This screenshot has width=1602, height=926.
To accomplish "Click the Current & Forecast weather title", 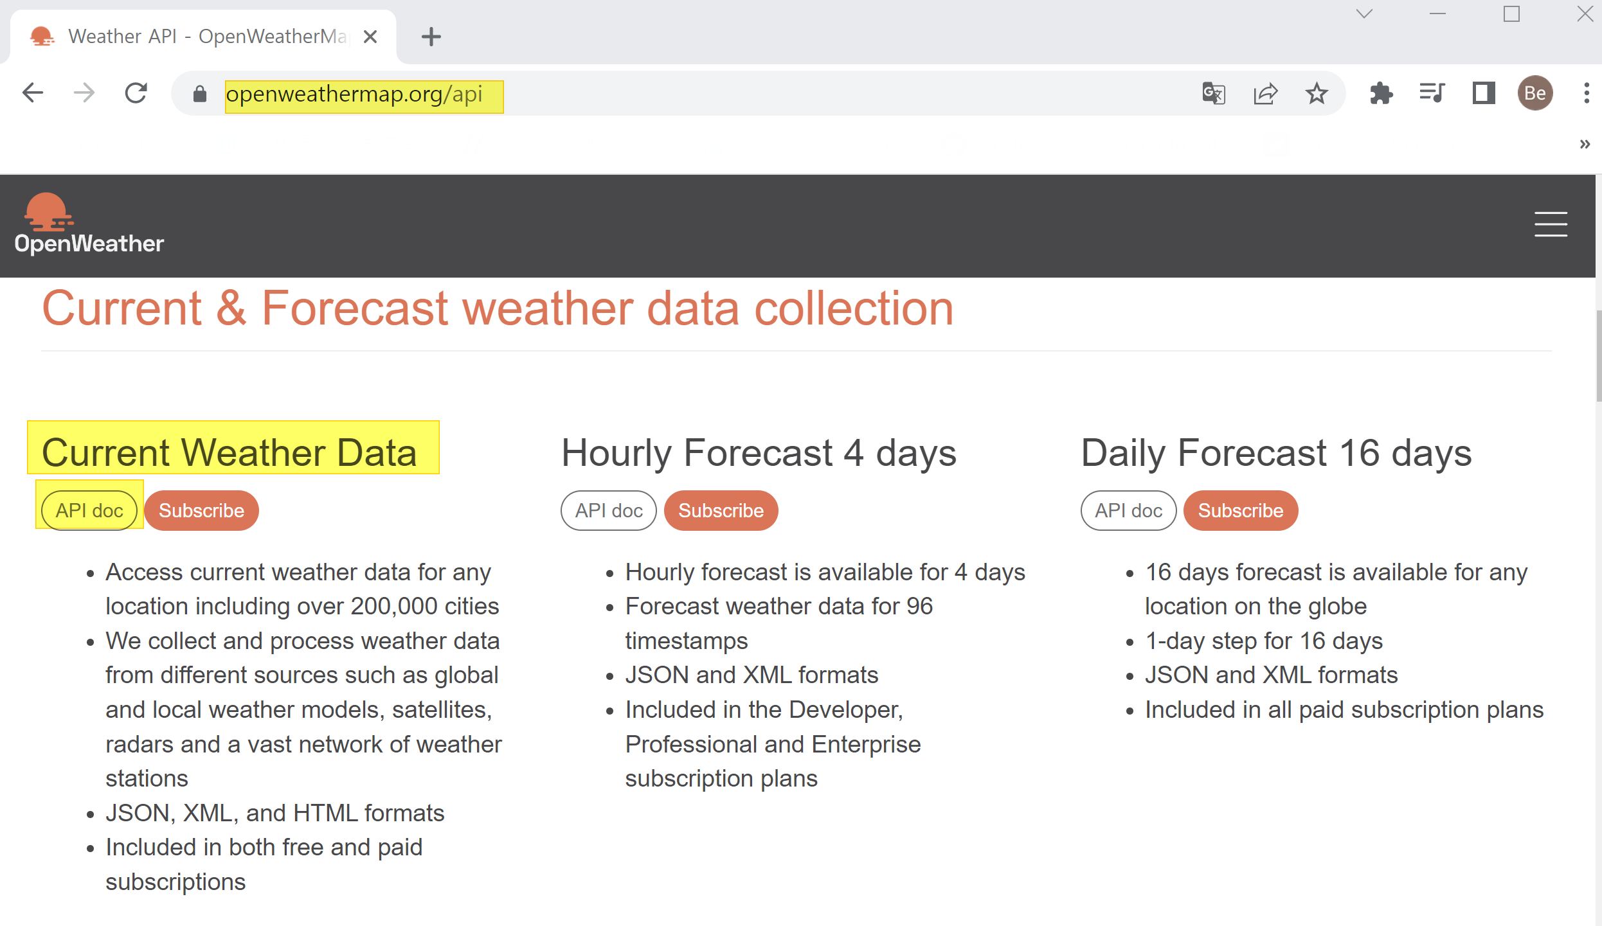I will pyautogui.click(x=498, y=308).
